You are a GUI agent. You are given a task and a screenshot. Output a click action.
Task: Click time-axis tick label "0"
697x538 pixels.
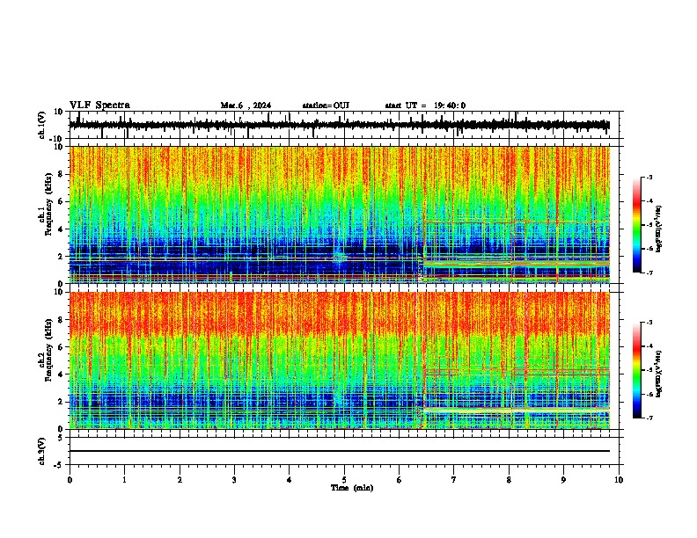tap(70, 480)
